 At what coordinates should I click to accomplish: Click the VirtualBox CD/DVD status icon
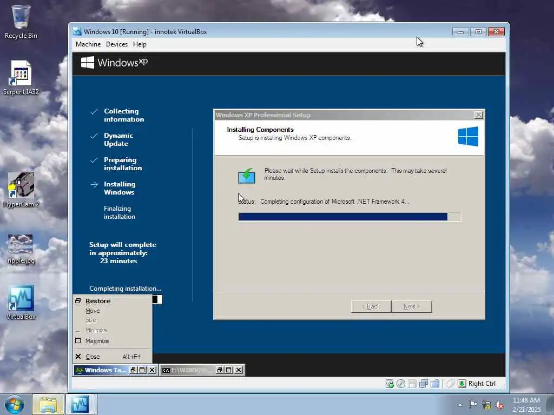click(x=401, y=384)
